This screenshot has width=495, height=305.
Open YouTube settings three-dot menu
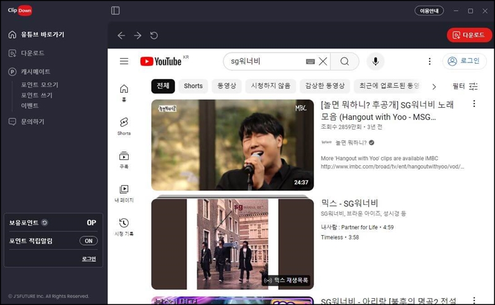429,61
